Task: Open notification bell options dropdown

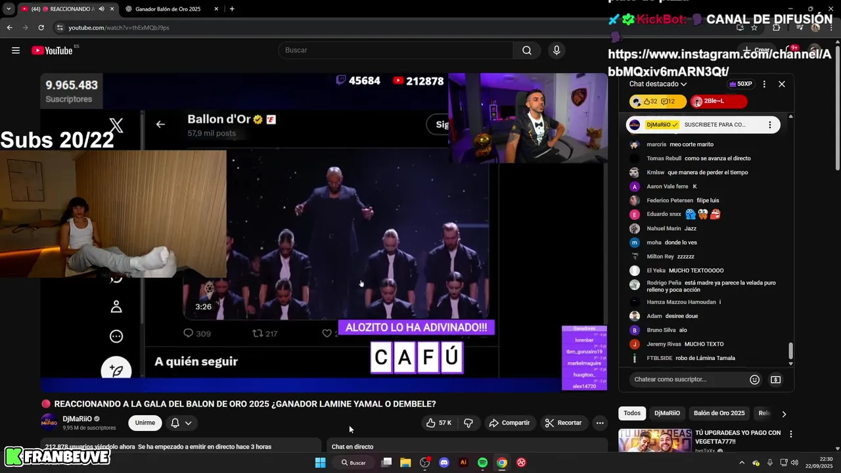Action: pos(181,423)
